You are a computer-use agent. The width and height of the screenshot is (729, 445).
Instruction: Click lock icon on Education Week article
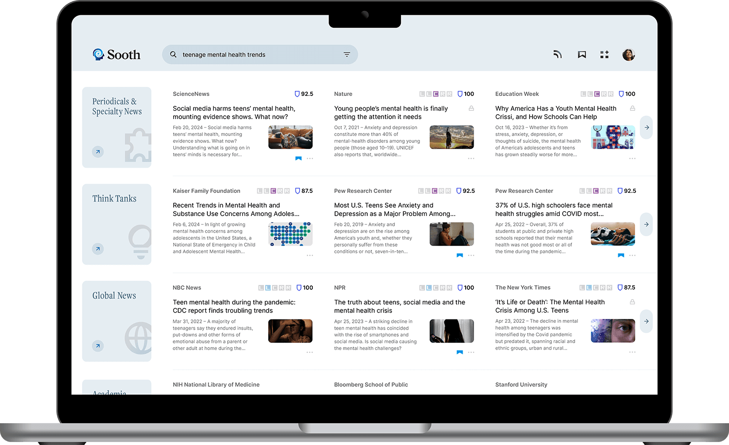(x=632, y=108)
